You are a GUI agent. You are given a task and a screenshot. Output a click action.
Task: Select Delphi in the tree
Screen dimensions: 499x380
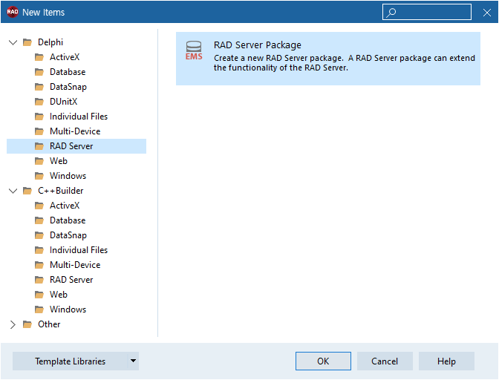[x=50, y=42]
